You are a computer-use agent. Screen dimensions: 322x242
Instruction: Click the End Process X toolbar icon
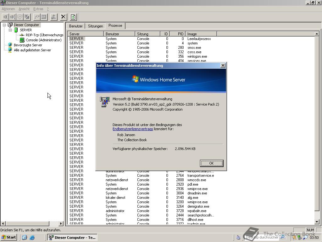tap(64, 17)
